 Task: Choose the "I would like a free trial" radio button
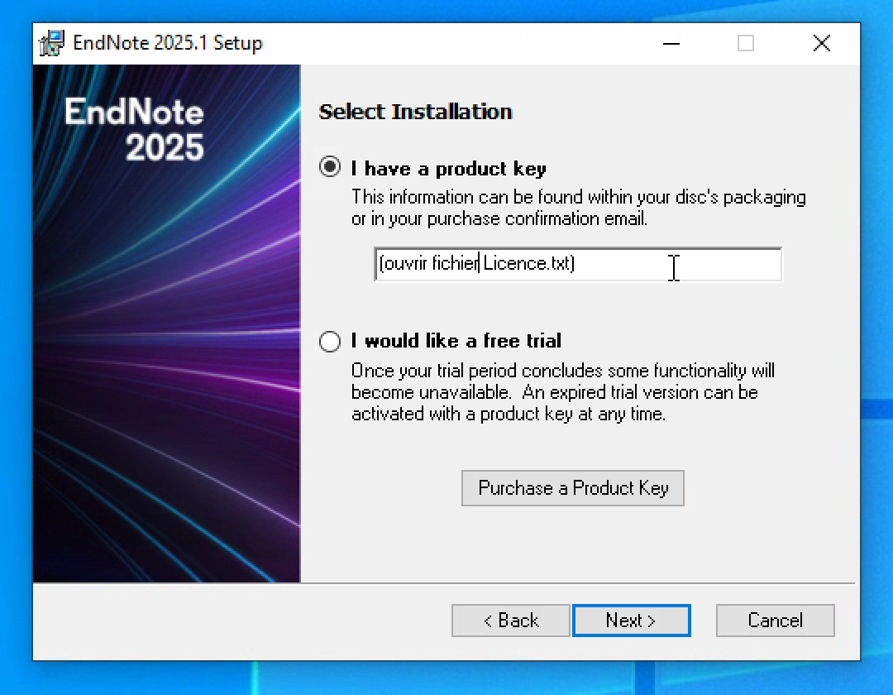(x=330, y=341)
